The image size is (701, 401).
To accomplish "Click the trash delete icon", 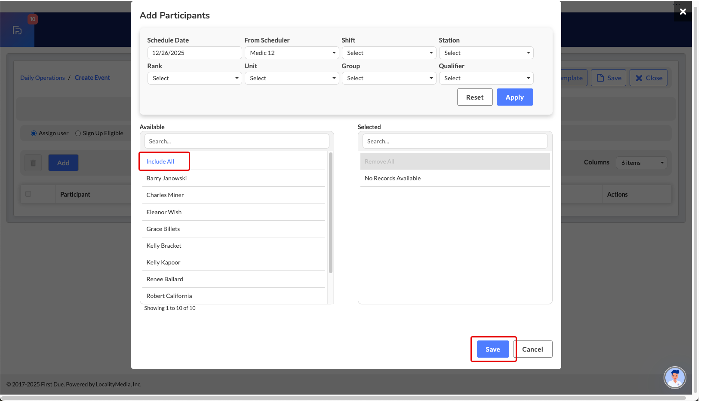I will point(33,163).
